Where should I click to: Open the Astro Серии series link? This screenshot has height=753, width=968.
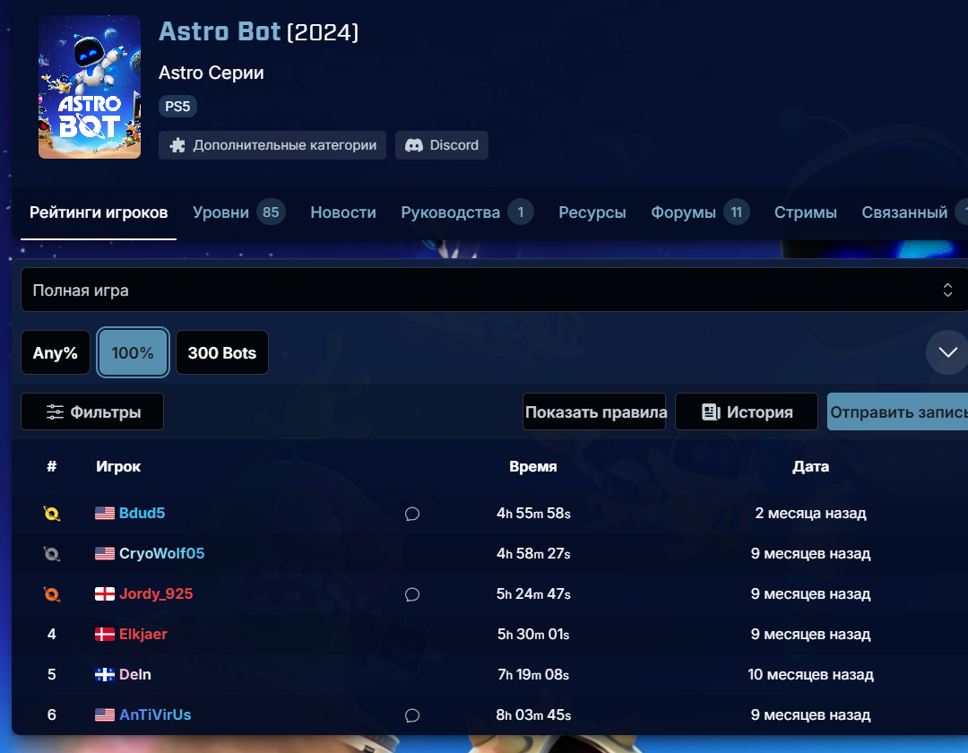212,73
